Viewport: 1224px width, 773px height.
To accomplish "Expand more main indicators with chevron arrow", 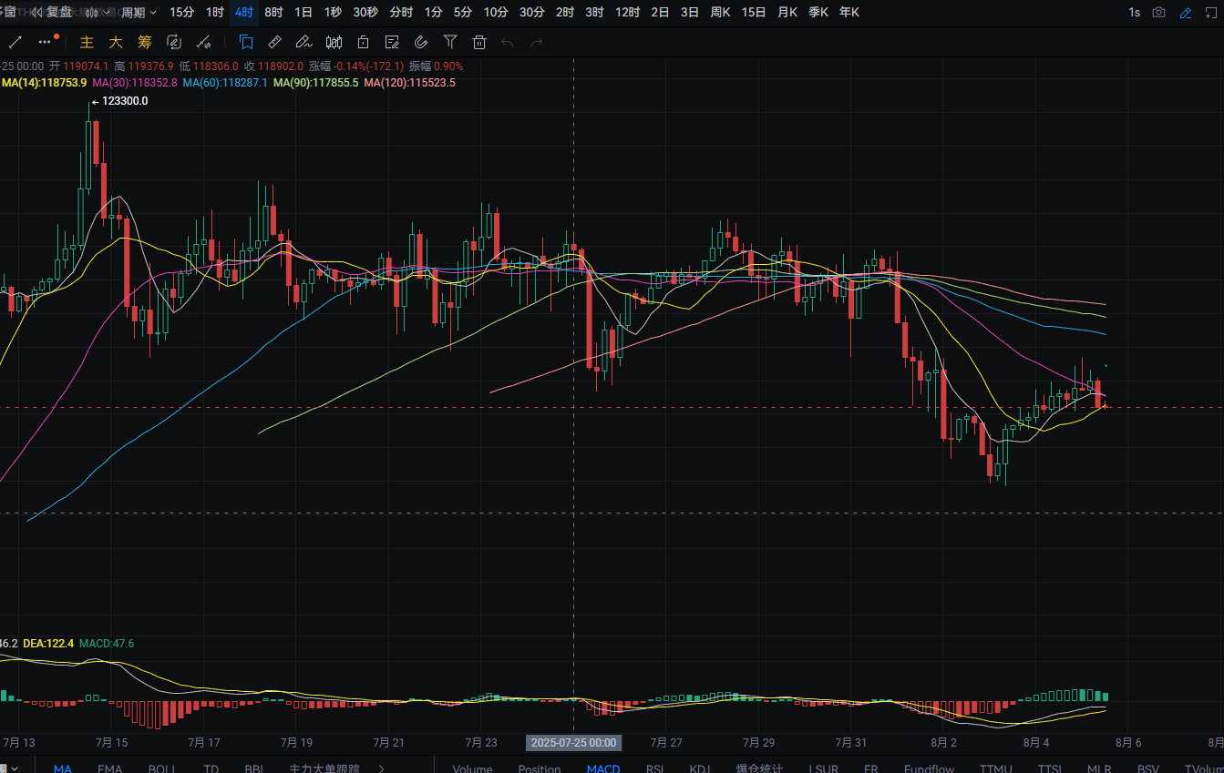I will 381,768.
